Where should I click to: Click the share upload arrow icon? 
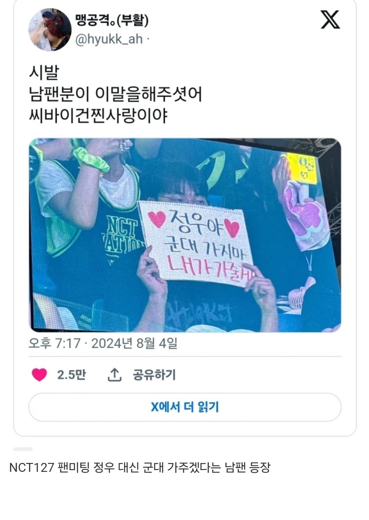pos(114,374)
